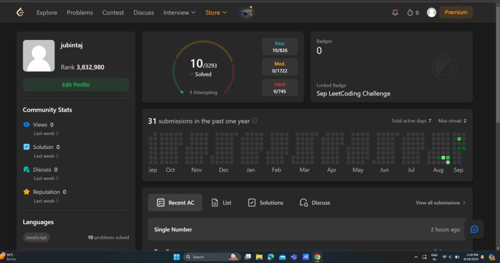Click the jubintaj profile picture
The width and height of the screenshot is (500, 263).
(x=39, y=55)
